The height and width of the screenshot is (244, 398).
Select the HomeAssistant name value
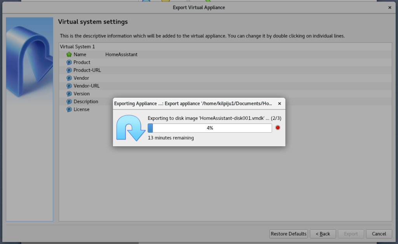pos(121,54)
